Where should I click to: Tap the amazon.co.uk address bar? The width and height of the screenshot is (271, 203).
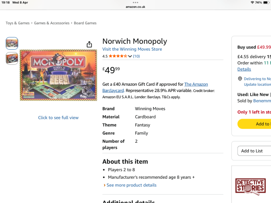(x=135, y=7)
